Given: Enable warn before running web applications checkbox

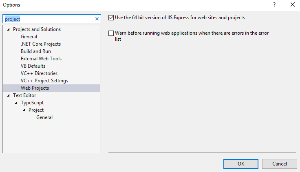Looking at the screenshot, I should click(x=111, y=33).
